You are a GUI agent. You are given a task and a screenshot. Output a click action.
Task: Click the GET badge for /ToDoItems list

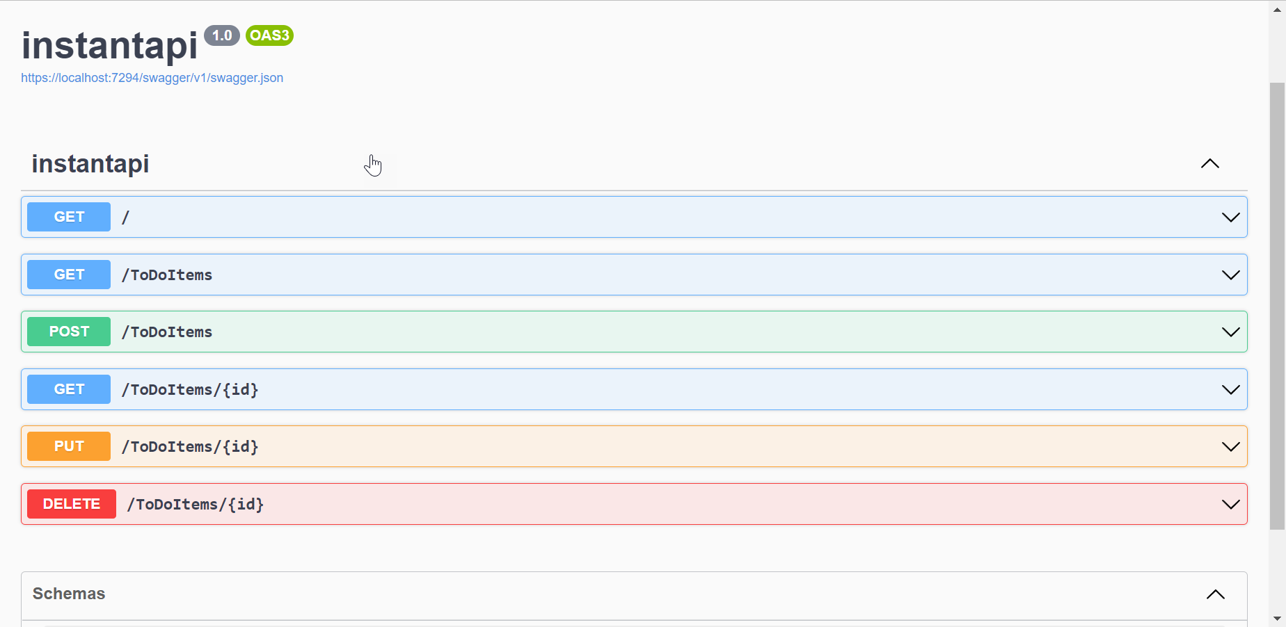click(69, 275)
